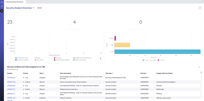The height and width of the screenshot is (101, 204).
Task: Click 'Urgent Business Proposal' phishing description
Action: [79, 86]
